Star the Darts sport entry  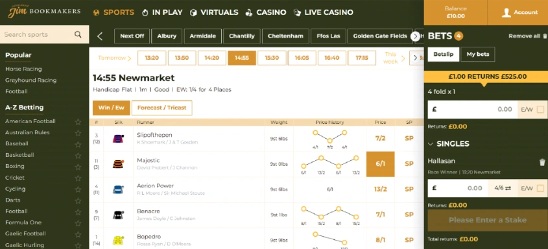tap(78, 200)
